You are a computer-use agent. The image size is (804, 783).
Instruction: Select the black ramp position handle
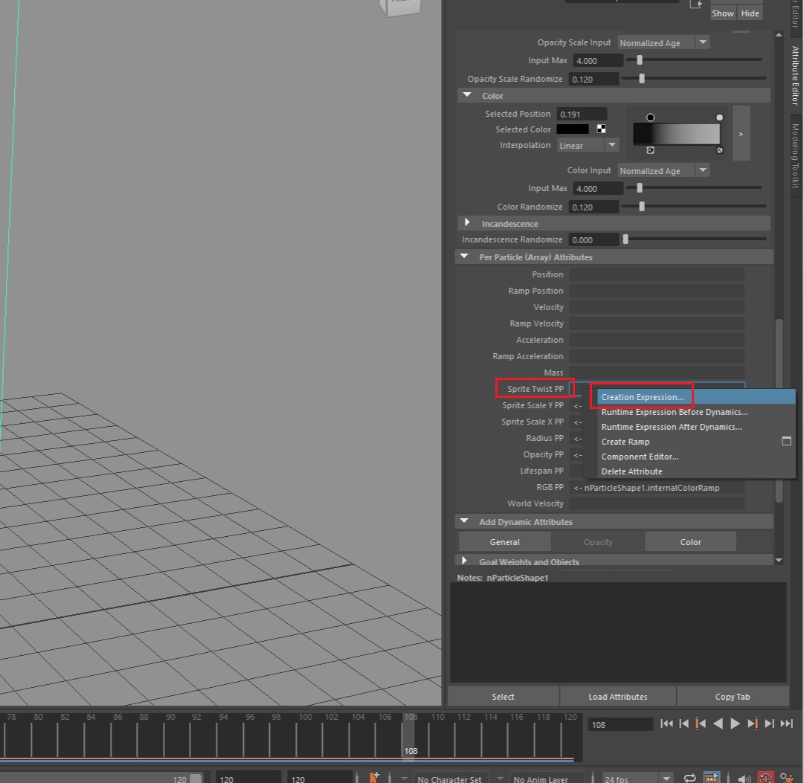tap(650, 117)
